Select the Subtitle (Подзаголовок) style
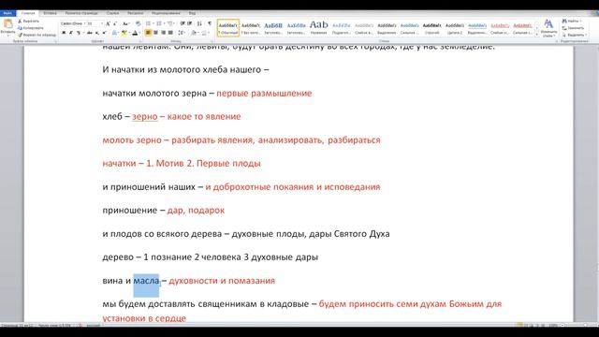 pos(341,28)
